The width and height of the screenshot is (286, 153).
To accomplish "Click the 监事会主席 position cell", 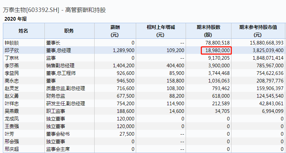I will [x=58, y=149].
